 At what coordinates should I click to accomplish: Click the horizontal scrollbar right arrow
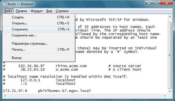coord(165,96)
